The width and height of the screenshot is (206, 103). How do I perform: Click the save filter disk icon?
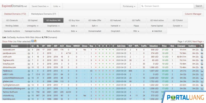[x=33, y=41]
